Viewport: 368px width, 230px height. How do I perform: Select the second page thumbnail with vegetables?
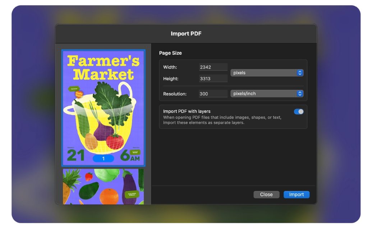(103, 187)
